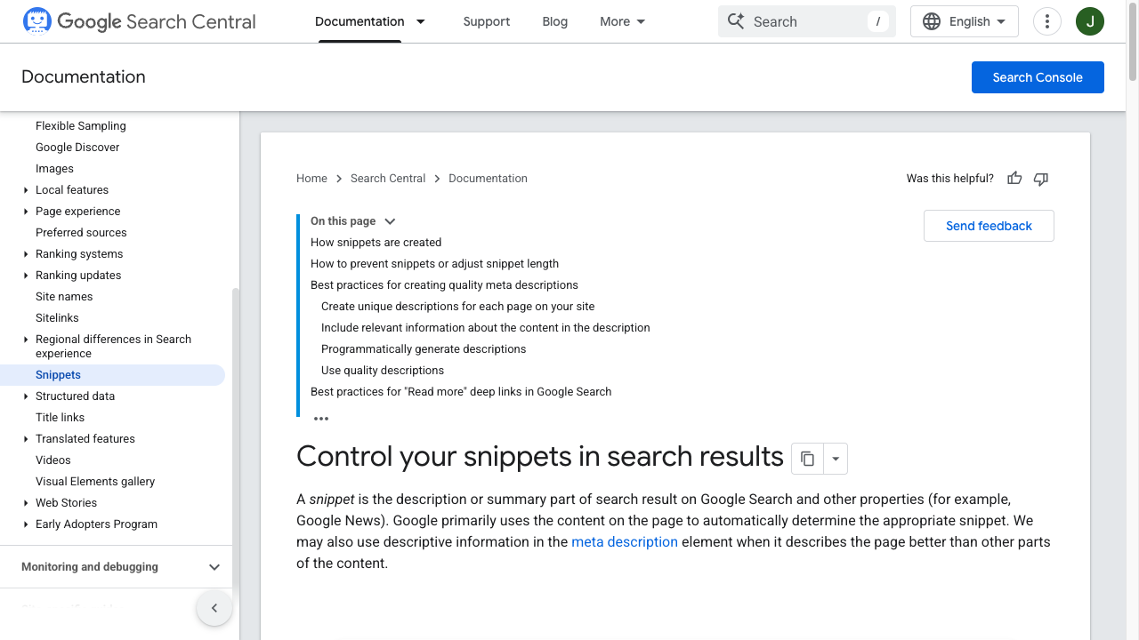Click the search sparkle icon
The width and height of the screenshot is (1139, 640).
[x=736, y=21]
